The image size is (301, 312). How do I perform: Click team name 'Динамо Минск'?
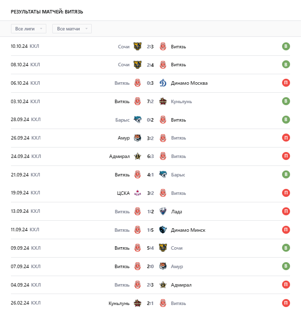(x=188, y=230)
